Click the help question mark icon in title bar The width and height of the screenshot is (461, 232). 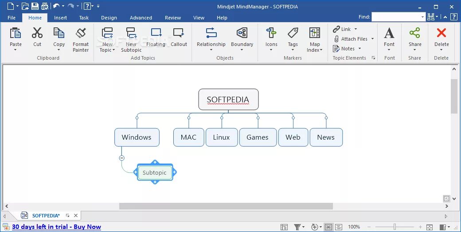pyautogui.click(x=87, y=6)
